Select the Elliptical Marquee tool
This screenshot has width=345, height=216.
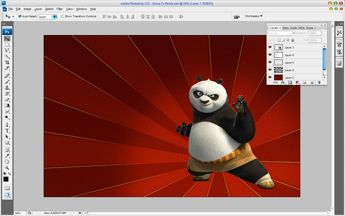[x=7, y=45]
